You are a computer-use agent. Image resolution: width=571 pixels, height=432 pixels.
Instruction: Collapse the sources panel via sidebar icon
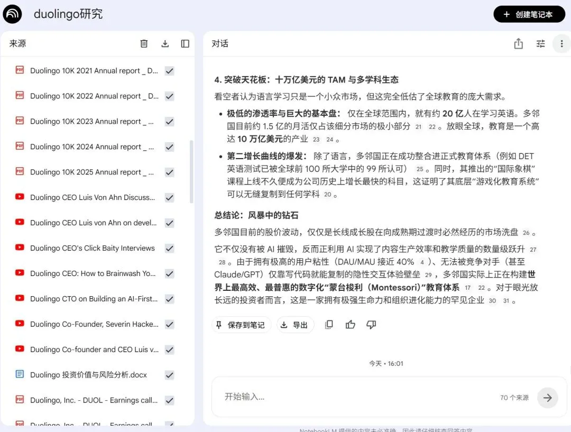coord(185,44)
